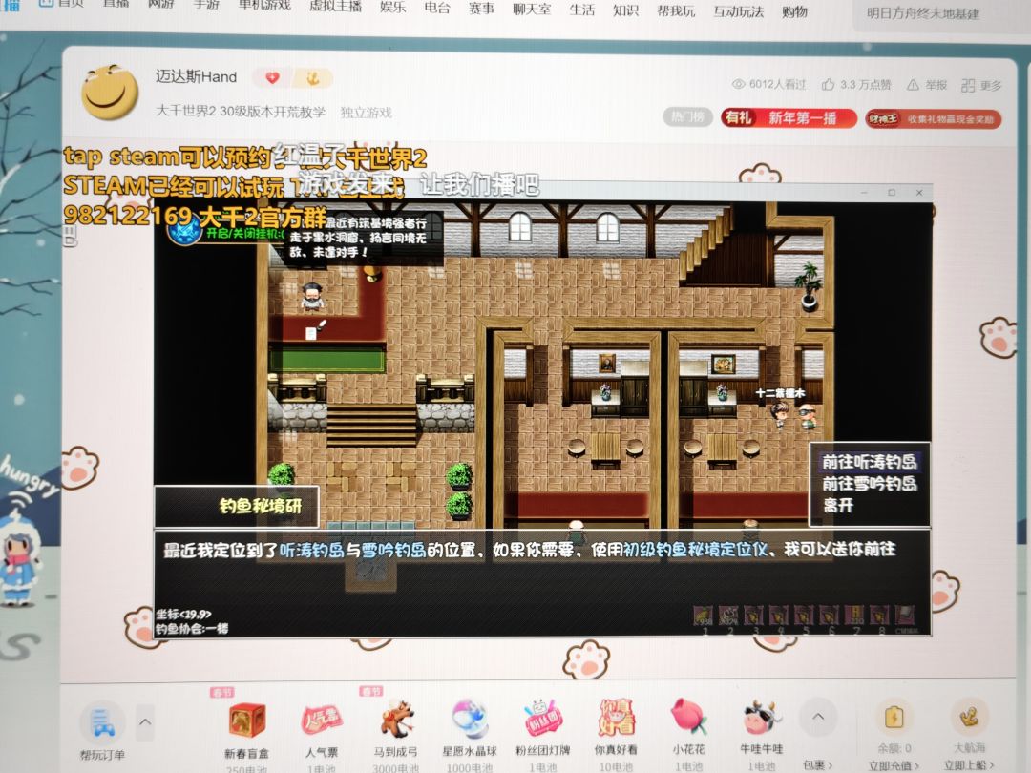This screenshot has width=1031, height=773.
Task: Click the last game hotbar slot
Action: click(x=905, y=616)
